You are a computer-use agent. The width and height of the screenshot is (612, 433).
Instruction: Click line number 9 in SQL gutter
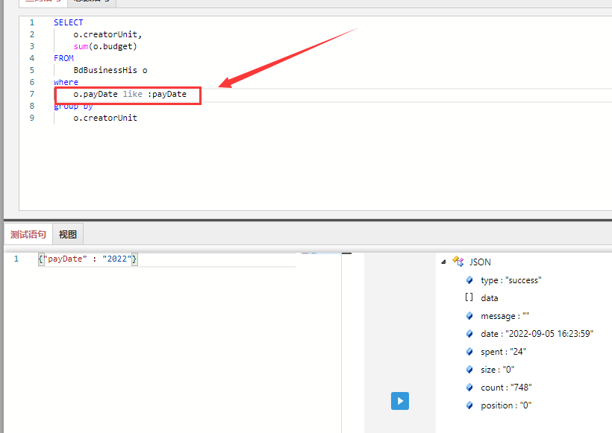(x=32, y=118)
